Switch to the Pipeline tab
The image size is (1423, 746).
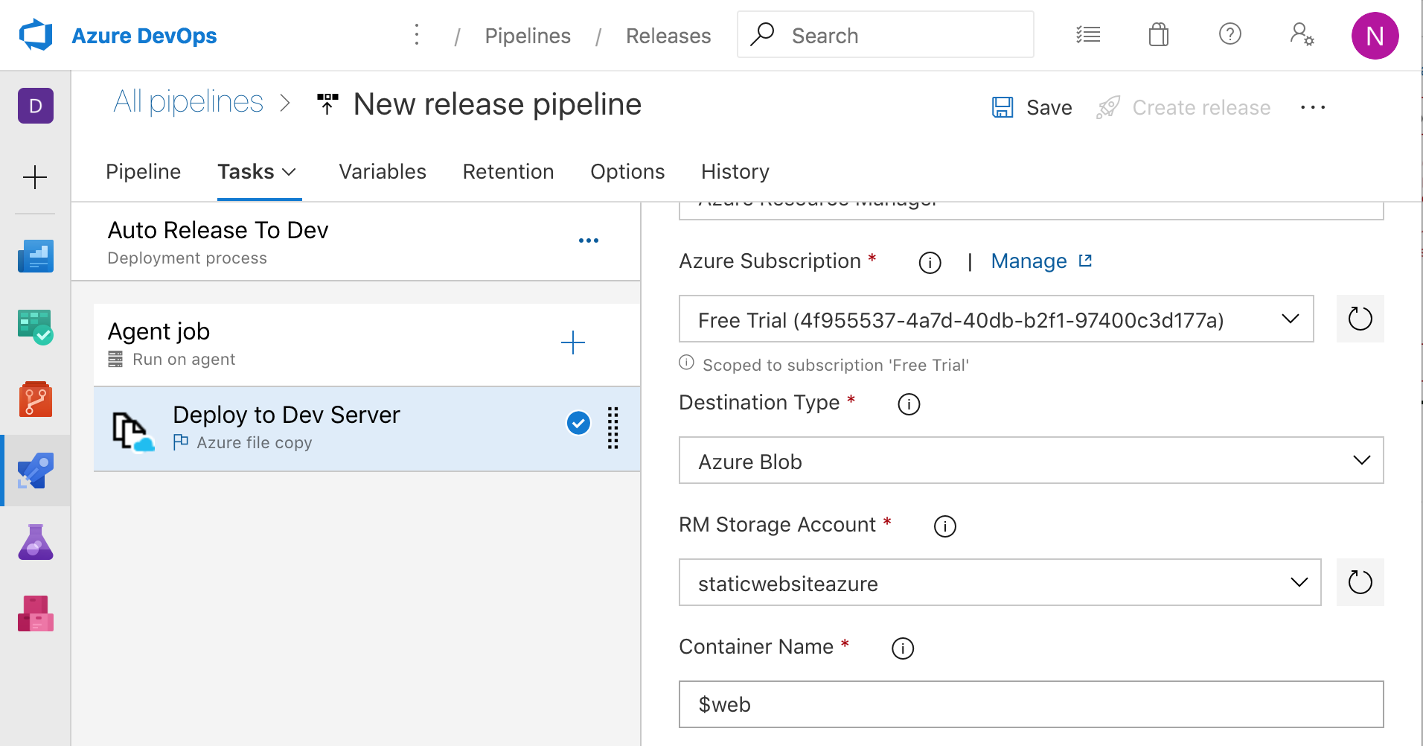pyautogui.click(x=143, y=172)
